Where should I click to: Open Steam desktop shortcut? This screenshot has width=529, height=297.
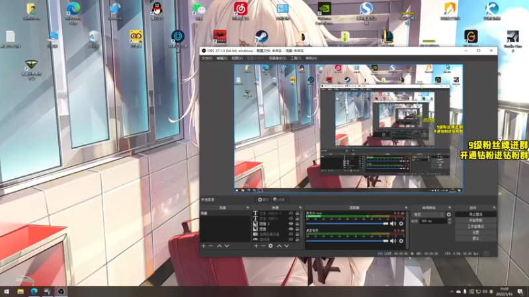click(x=261, y=38)
